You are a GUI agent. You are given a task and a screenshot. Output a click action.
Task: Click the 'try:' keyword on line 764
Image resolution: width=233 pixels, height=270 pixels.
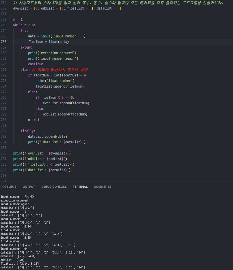click(24, 31)
